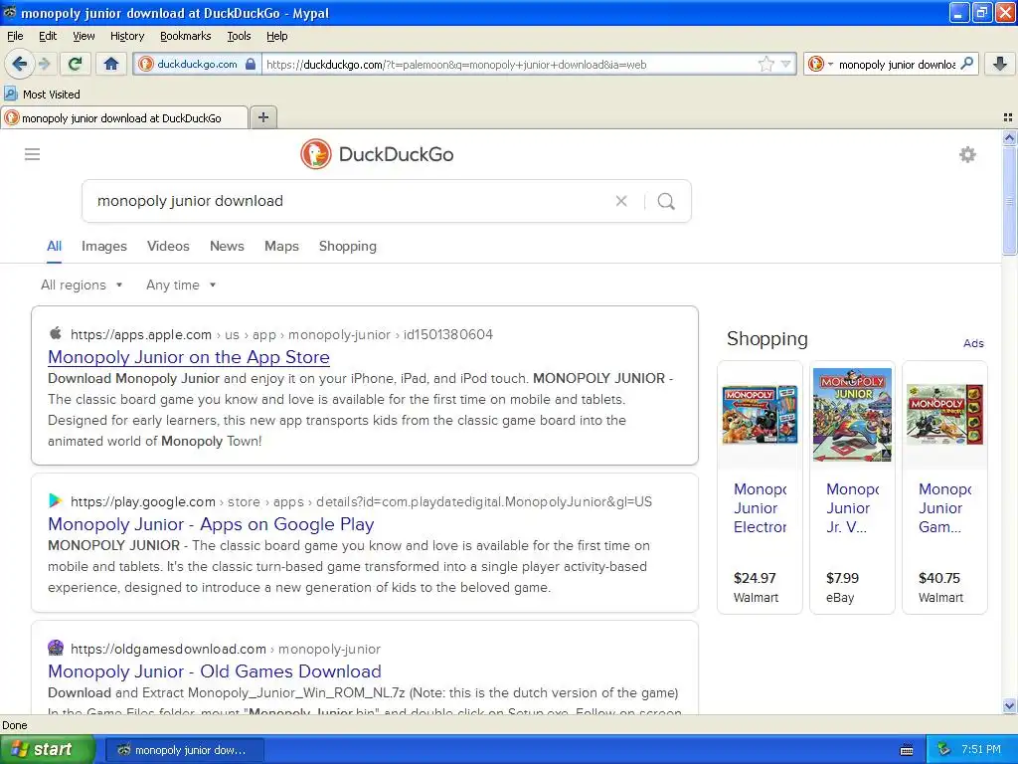Click the DuckDuckGo duck logo
Viewport: 1018px width, 764px height.
pos(316,154)
